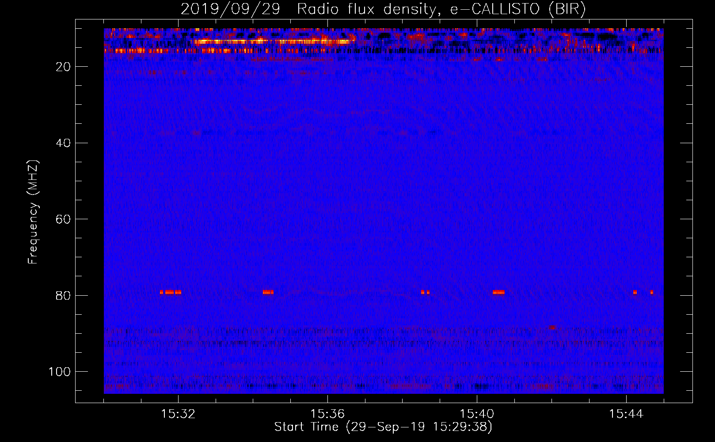Click the 'Start Time (29-Sep-19 15:29:38)' label

(383, 427)
